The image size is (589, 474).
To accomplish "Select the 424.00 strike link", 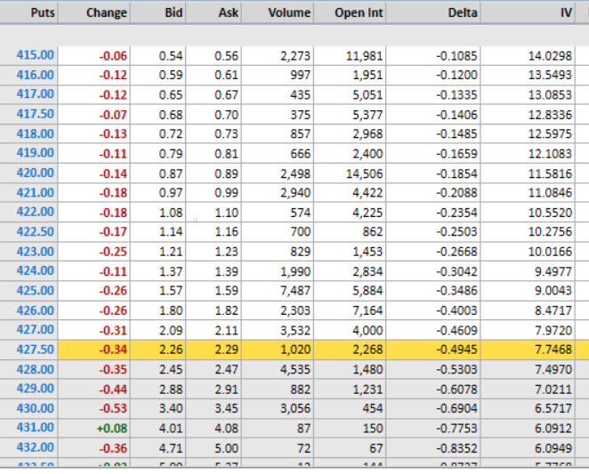I will coord(35,271).
